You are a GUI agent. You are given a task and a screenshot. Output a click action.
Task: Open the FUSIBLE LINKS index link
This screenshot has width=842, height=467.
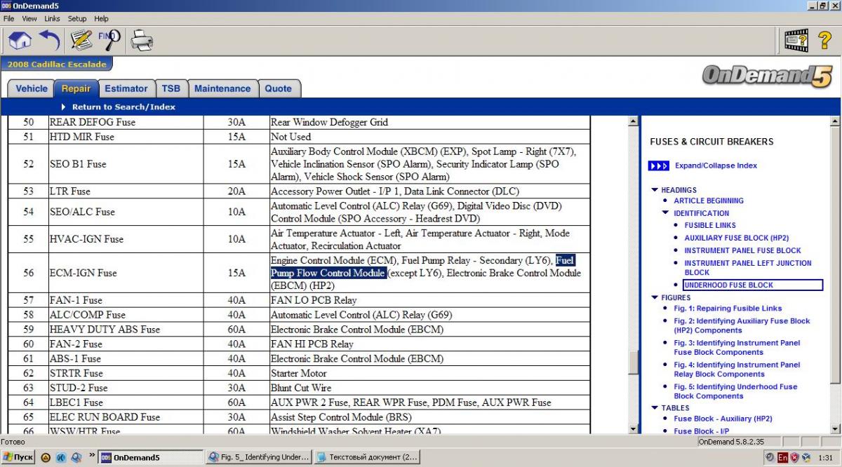[x=710, y=226]
